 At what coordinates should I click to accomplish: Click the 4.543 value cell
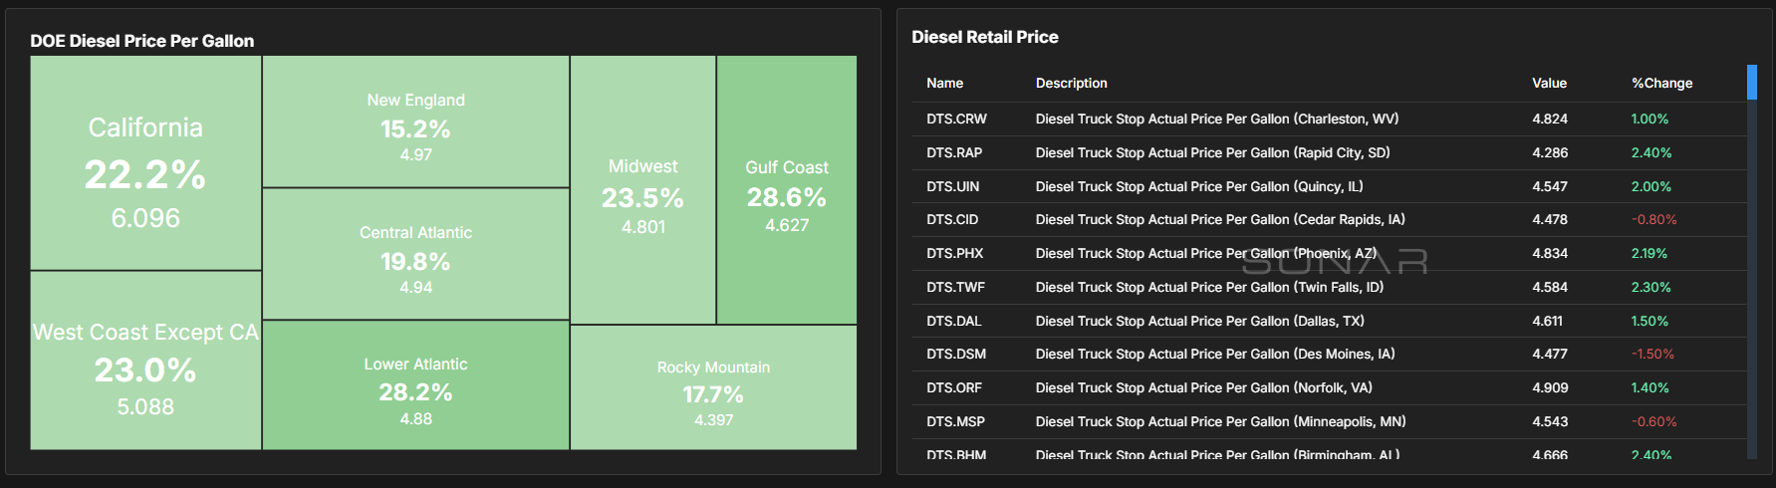pos(1549,421)
